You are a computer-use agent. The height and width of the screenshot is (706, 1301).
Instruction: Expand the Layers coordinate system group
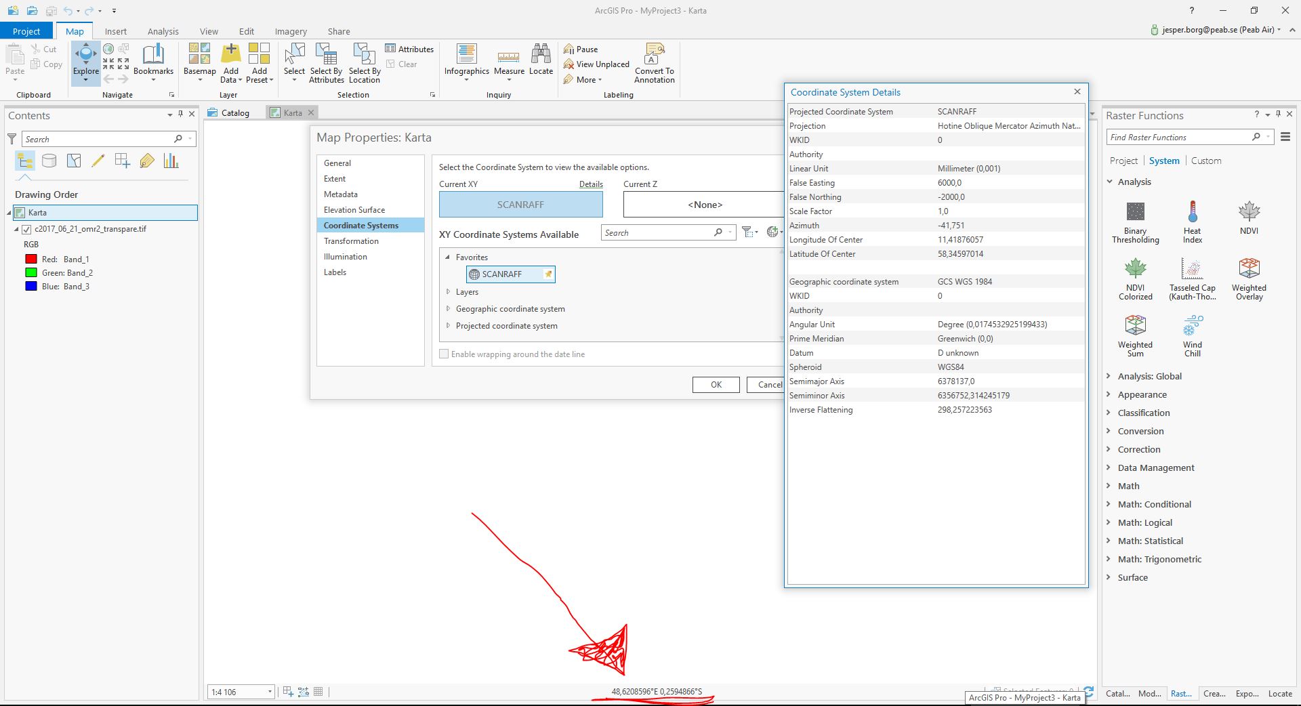[x=448, y=292]
